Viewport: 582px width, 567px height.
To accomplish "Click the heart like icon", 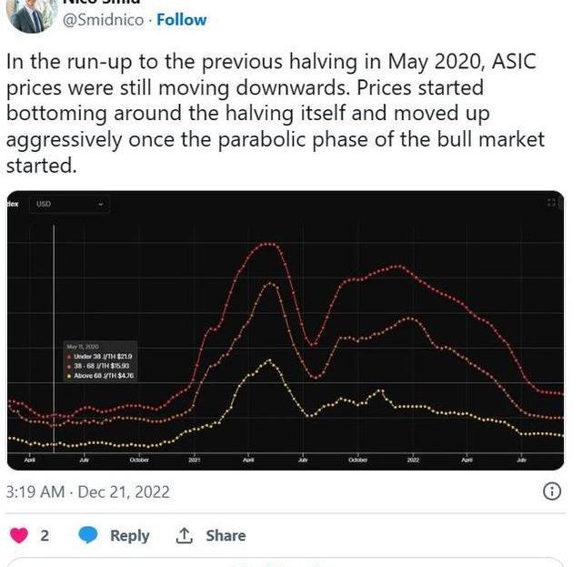I will (19, 535).
